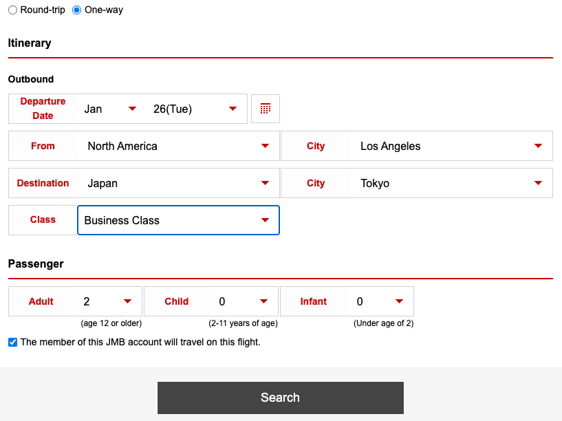Click the Adult passenger count field
The width and height of the screenshot is (562, 421).
point(100,301)
